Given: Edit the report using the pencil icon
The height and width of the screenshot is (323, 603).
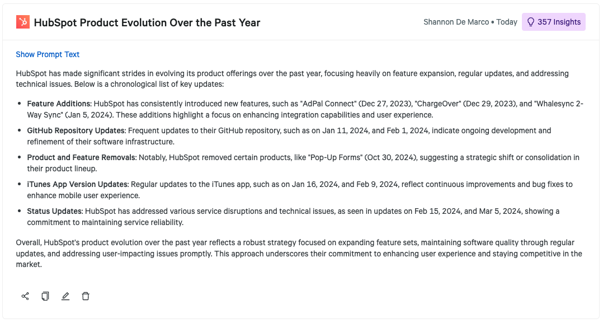Looking at the screenshot, I should coord(65,296).
